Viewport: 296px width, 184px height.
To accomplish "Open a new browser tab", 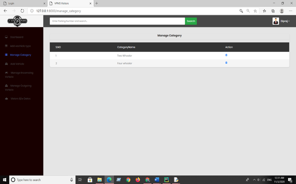I will click(x=96, y=3).
